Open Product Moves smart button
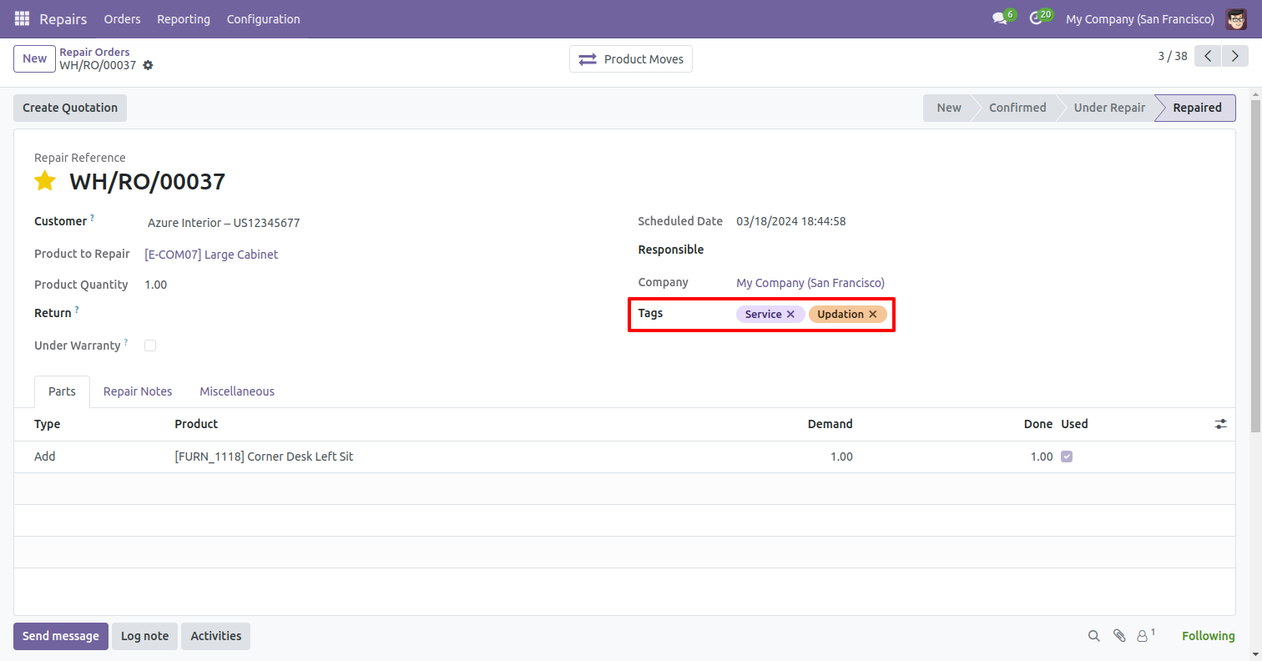The width and height of the screenshot is (1262, 661). point(631,59)
